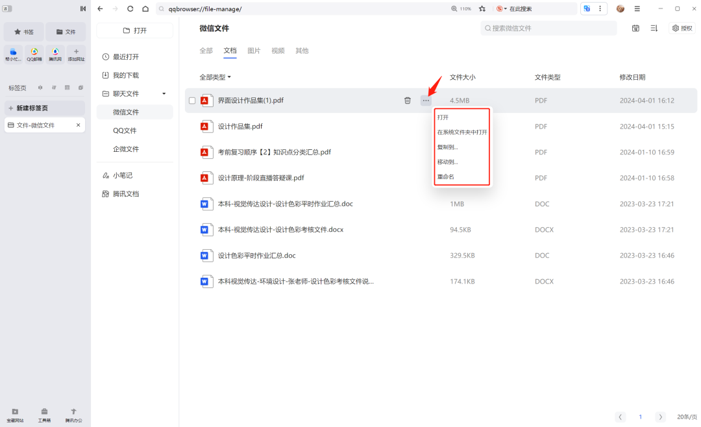Click the 授权 settings button
Viewport: 701px width, 427px height.
tap(683, 28)
